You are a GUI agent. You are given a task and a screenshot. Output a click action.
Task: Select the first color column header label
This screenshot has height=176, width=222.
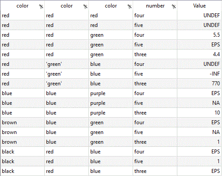[23, 6]
